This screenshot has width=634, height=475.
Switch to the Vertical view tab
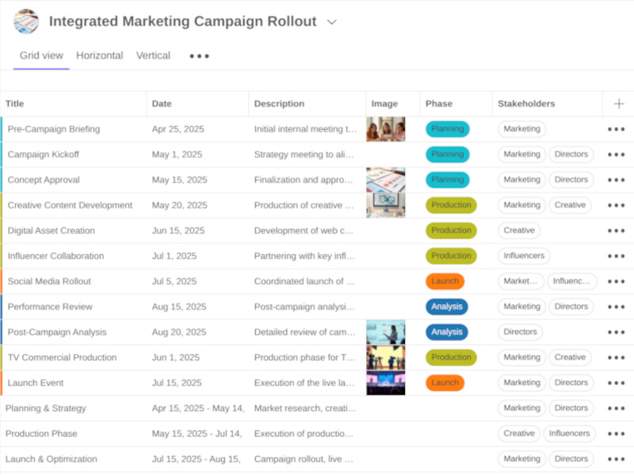[153, 55]
